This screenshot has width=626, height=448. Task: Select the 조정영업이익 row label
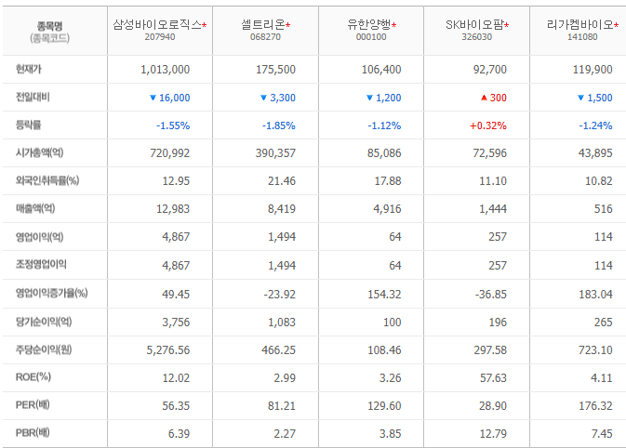[x=41, y=264]
